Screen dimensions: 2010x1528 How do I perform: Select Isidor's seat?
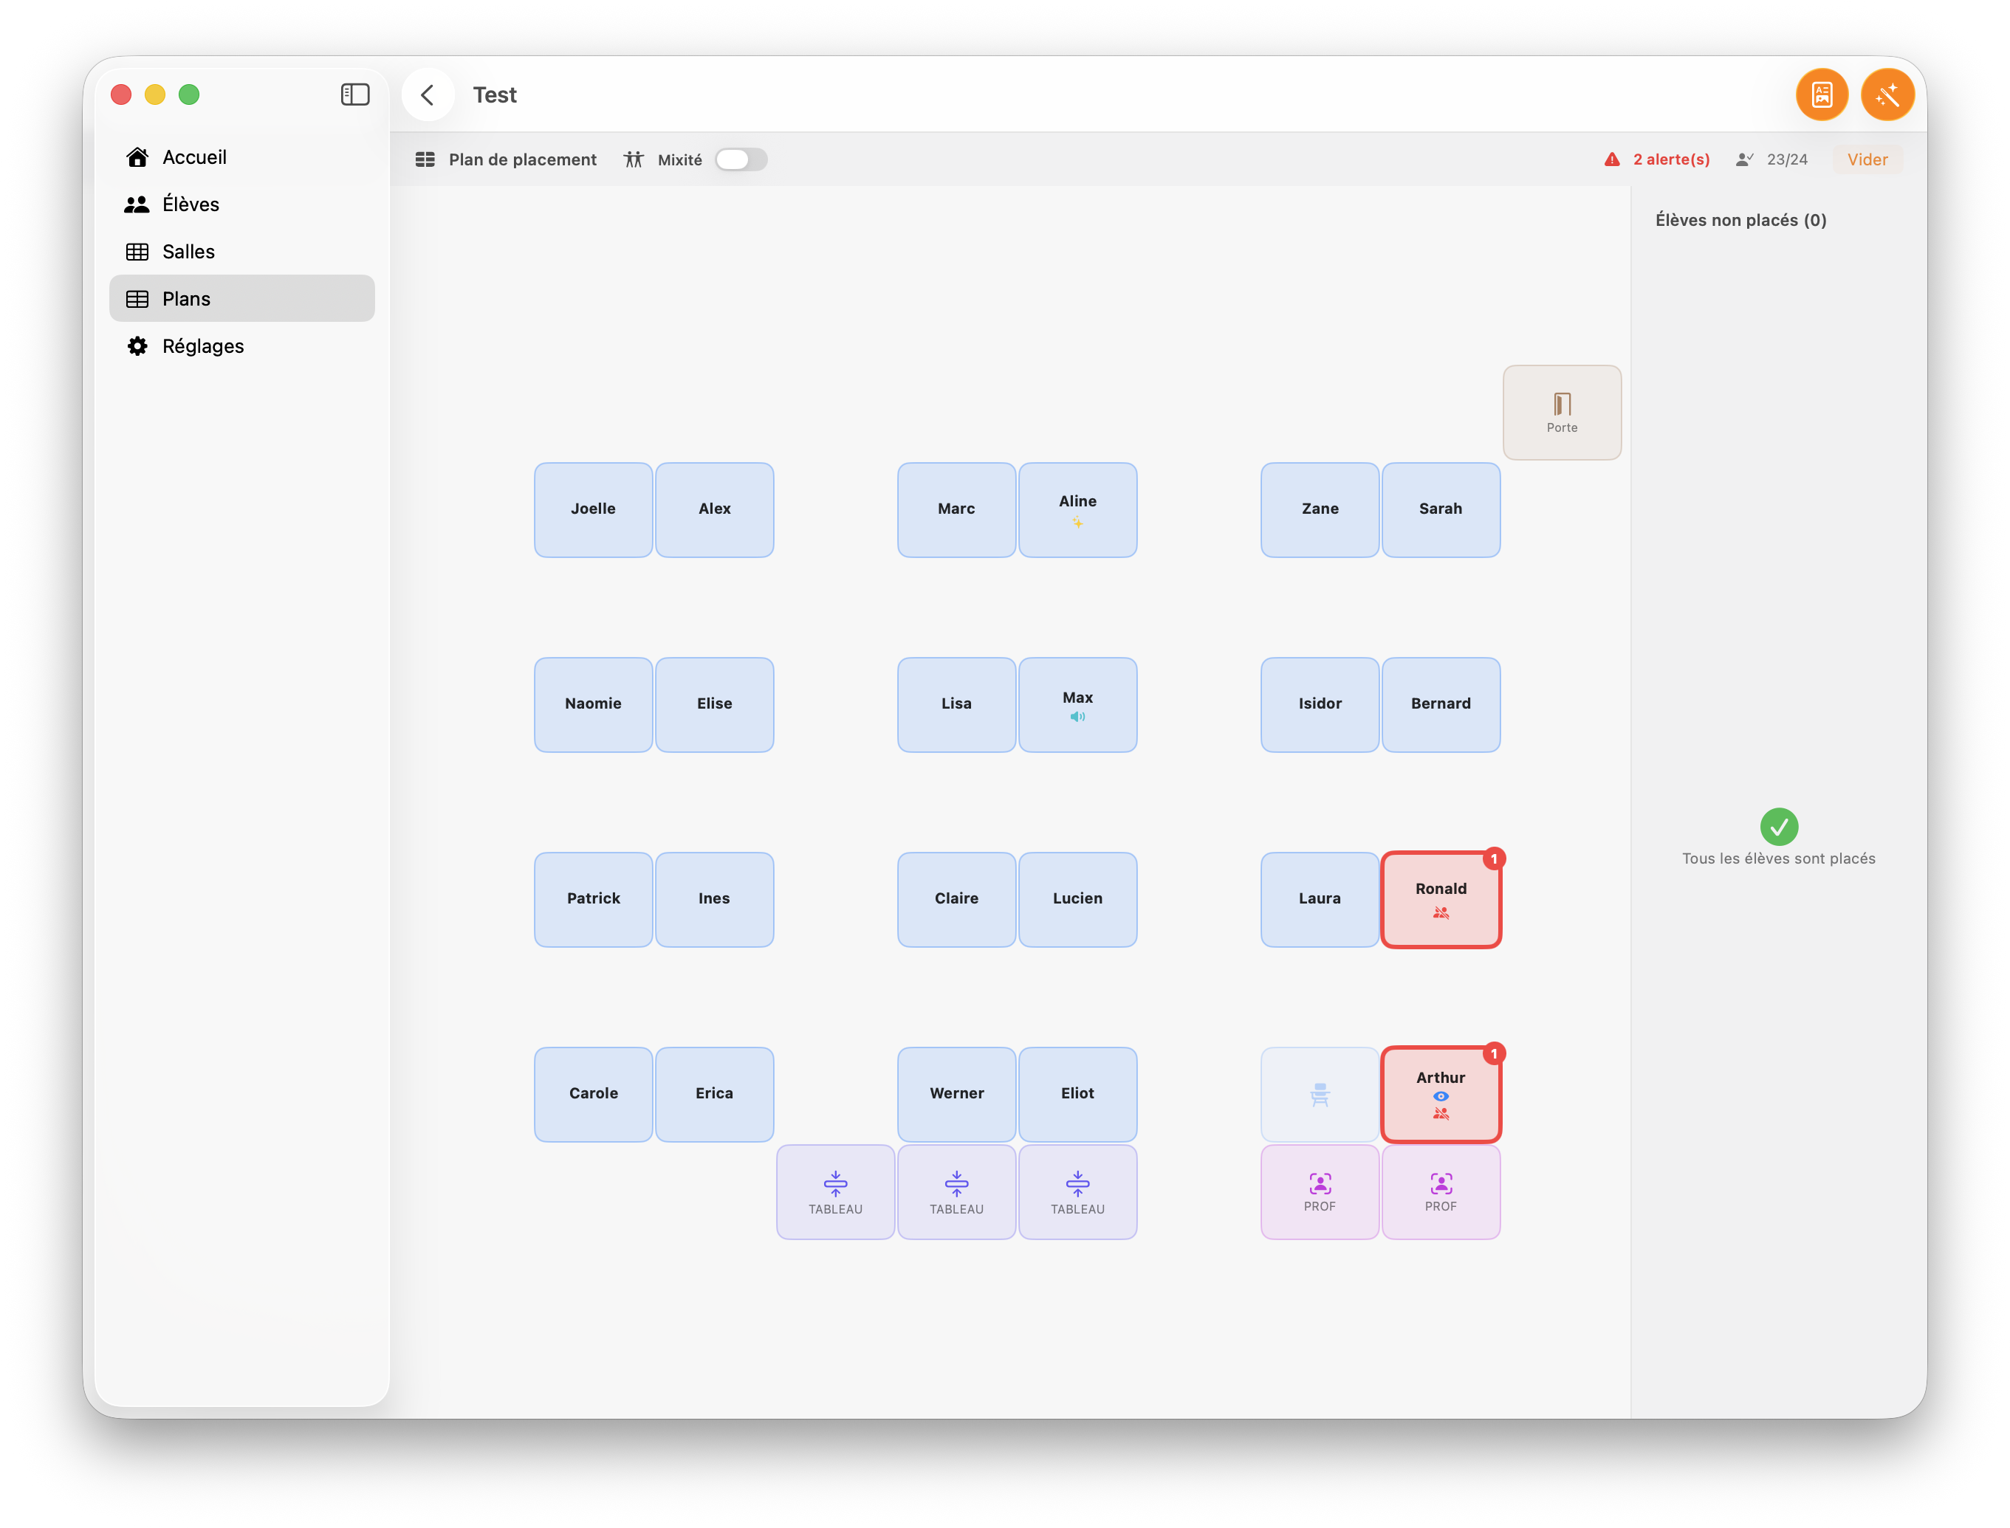tap(1320, 705)
